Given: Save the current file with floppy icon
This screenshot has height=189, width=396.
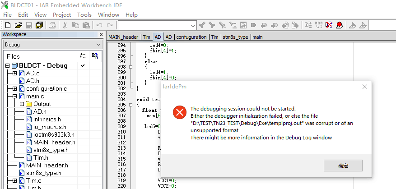Looking at the screenshot, I should [29, 25].
